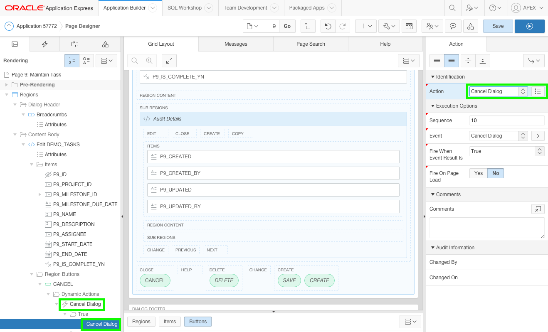Image resolution: width=548 pixels, height=332 pixels.
Task: Open the gallery options menu at bottom
Action: click(x=410, y=322)
